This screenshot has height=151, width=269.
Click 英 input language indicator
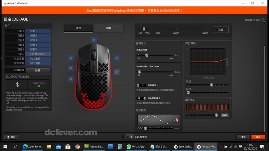240,147
